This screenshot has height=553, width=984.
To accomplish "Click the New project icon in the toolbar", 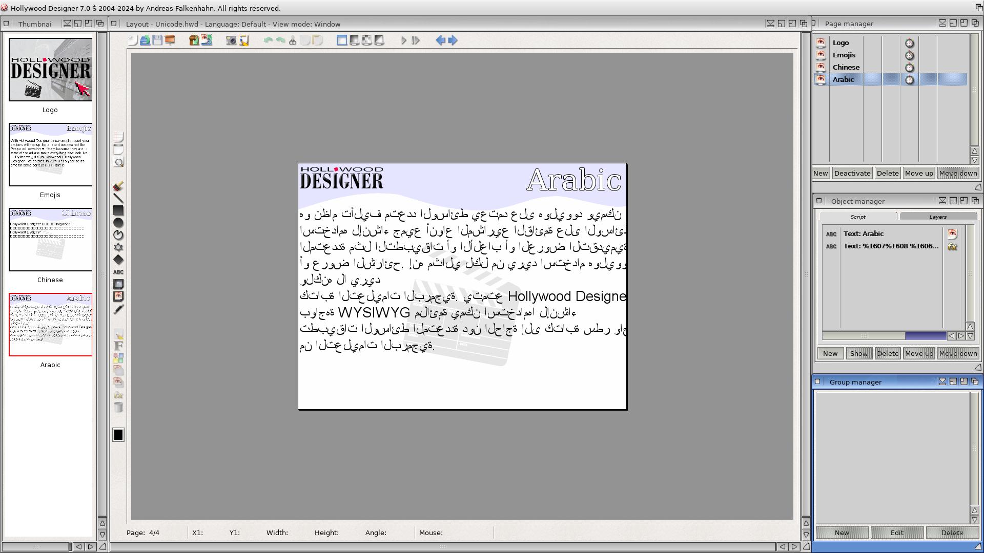I will (x=133, y=40).
